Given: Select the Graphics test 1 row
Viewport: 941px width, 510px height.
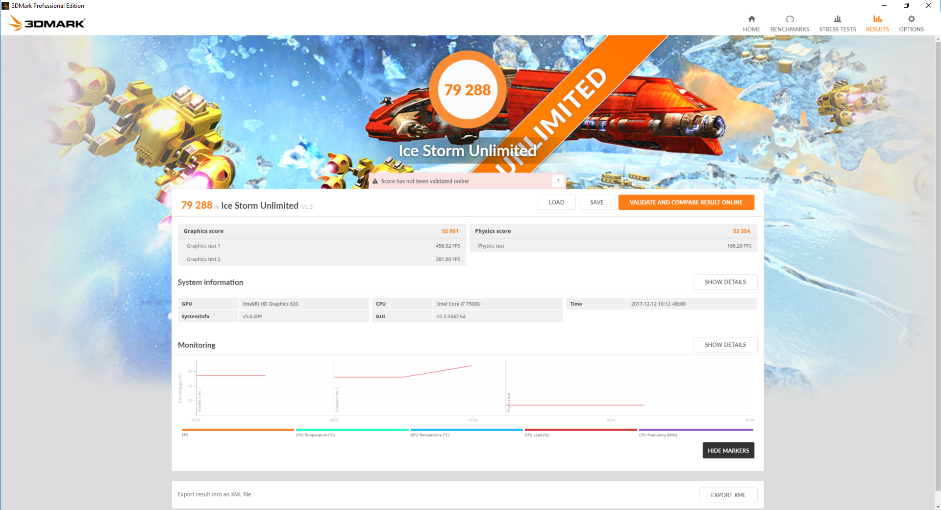Looking at the screenshot, I should click(322, 246).
